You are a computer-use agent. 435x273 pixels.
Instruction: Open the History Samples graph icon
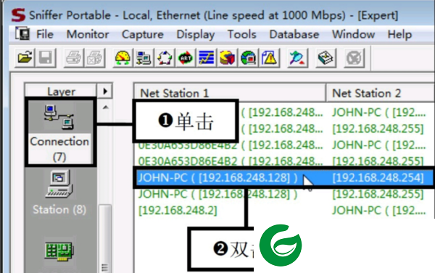[x=207, y=58]
